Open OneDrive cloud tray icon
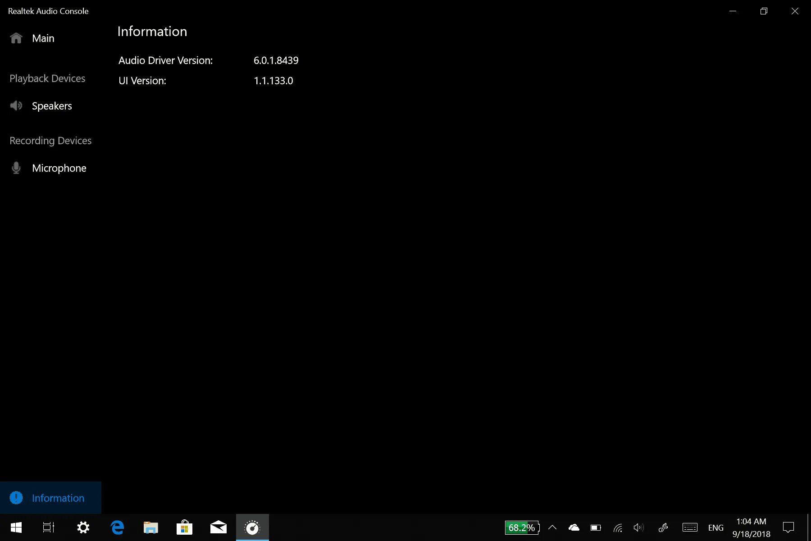Viewport: 811px width, 541px height. [x=574, y=527]
